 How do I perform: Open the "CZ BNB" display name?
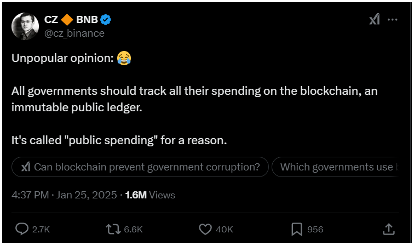(71, 20)
